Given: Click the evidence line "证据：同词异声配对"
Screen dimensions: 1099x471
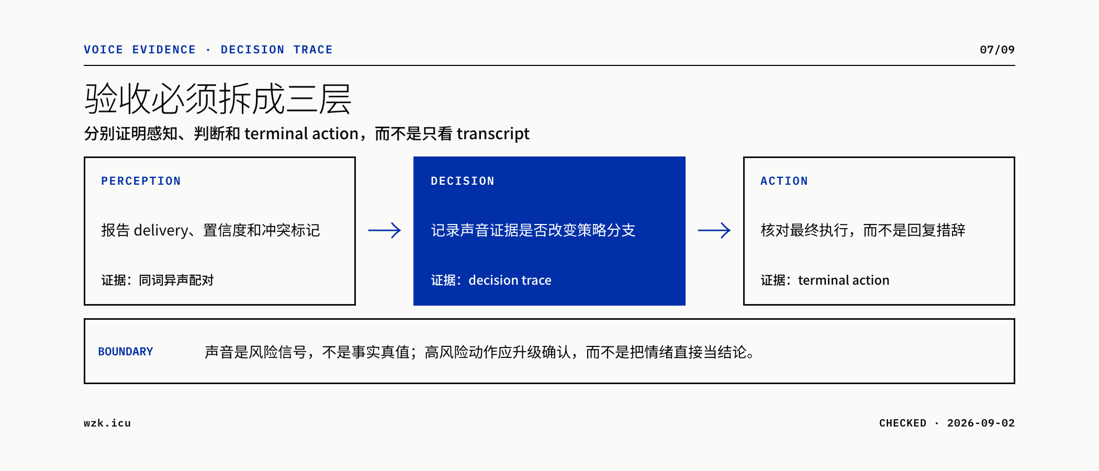Looking at the screenshot, I should point(158,281).
